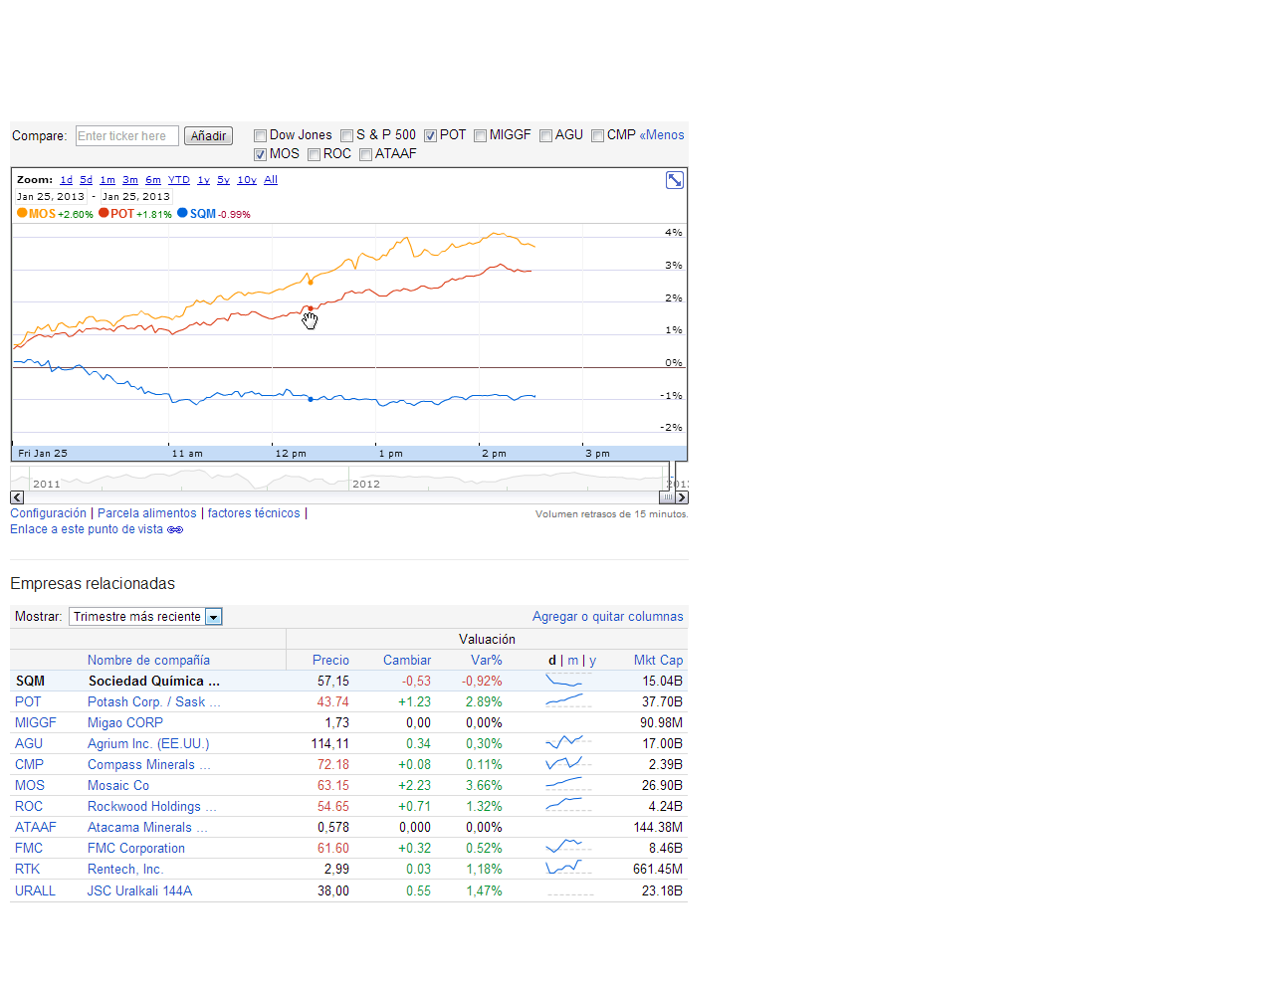Click the Añadir button

[208, 136]
